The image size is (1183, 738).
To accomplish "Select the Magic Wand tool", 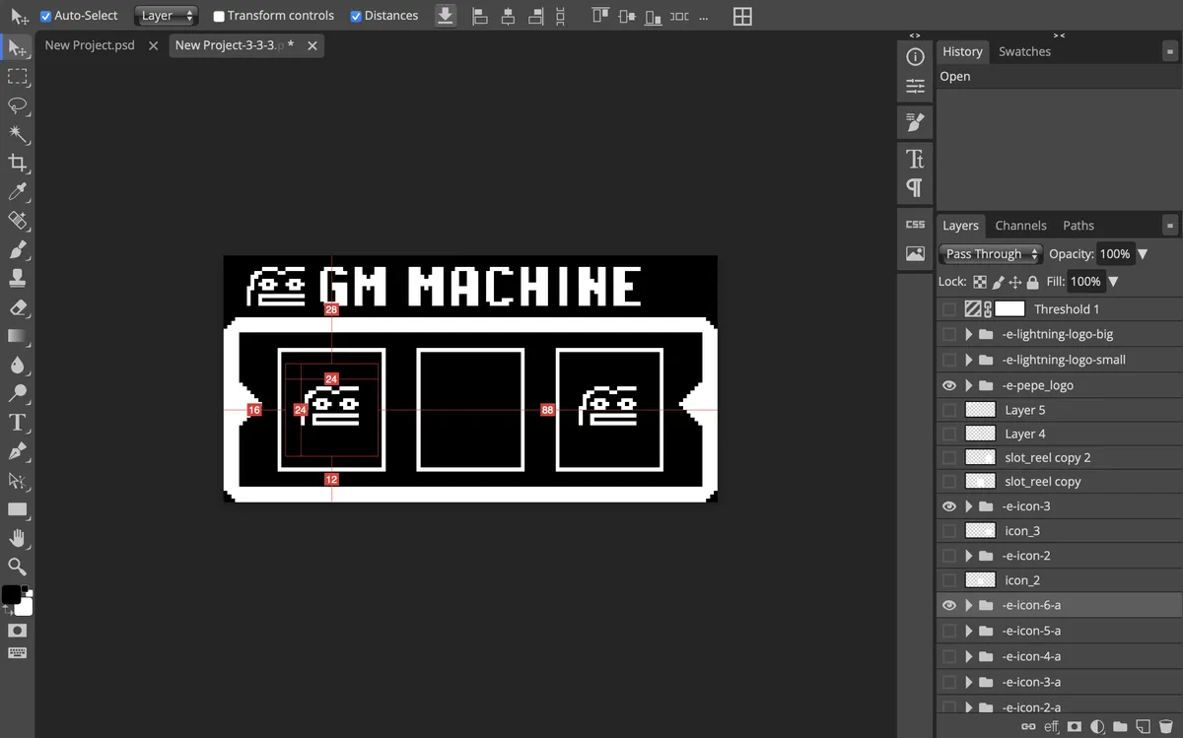I will (18, 134).
